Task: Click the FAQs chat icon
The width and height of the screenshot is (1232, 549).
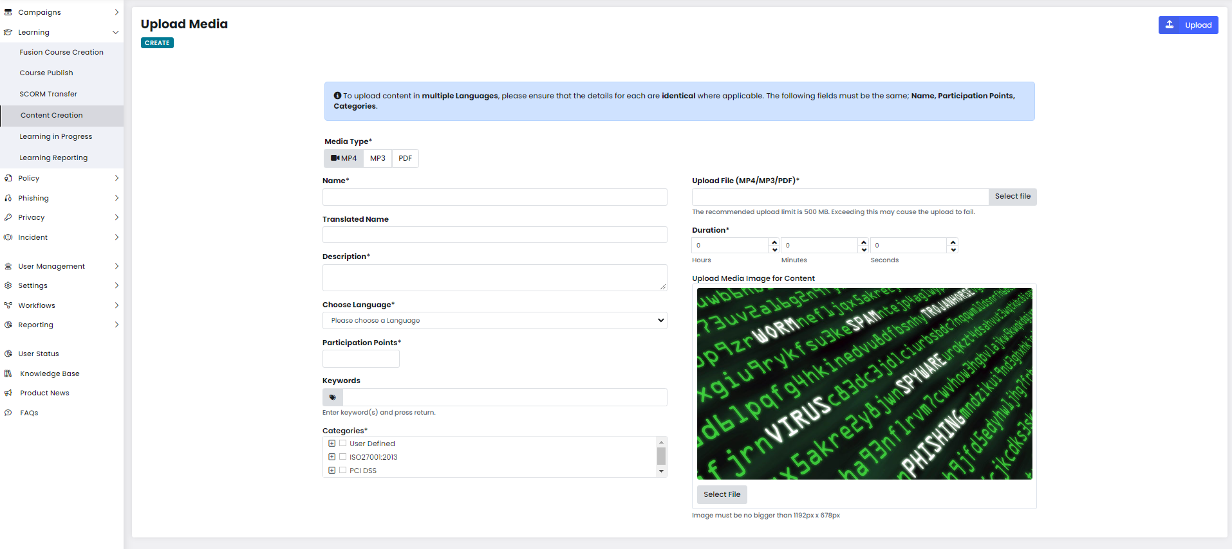Action: tap(8, 413)
